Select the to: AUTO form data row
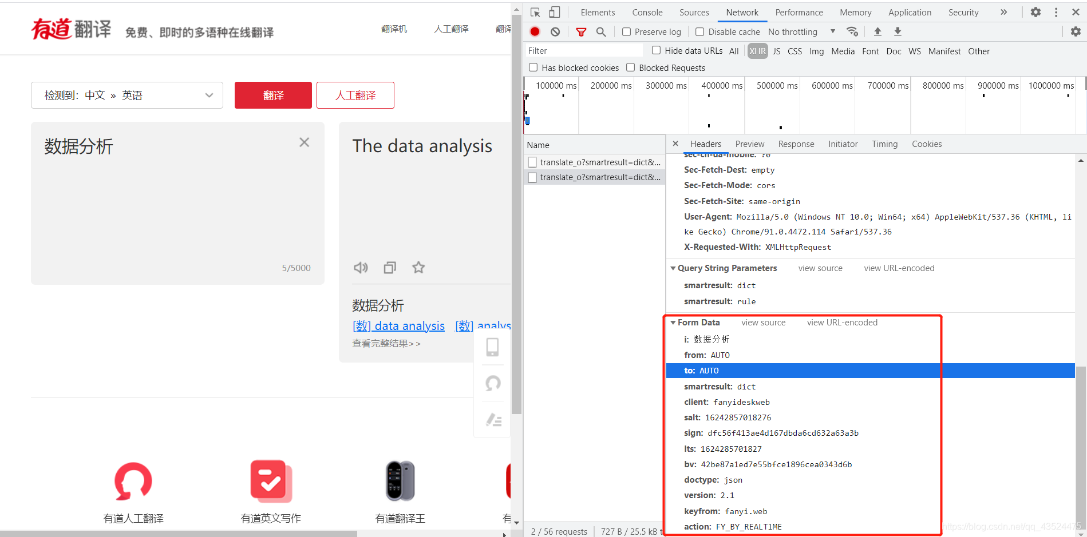 pyautogui.click(x=870, y=371)
